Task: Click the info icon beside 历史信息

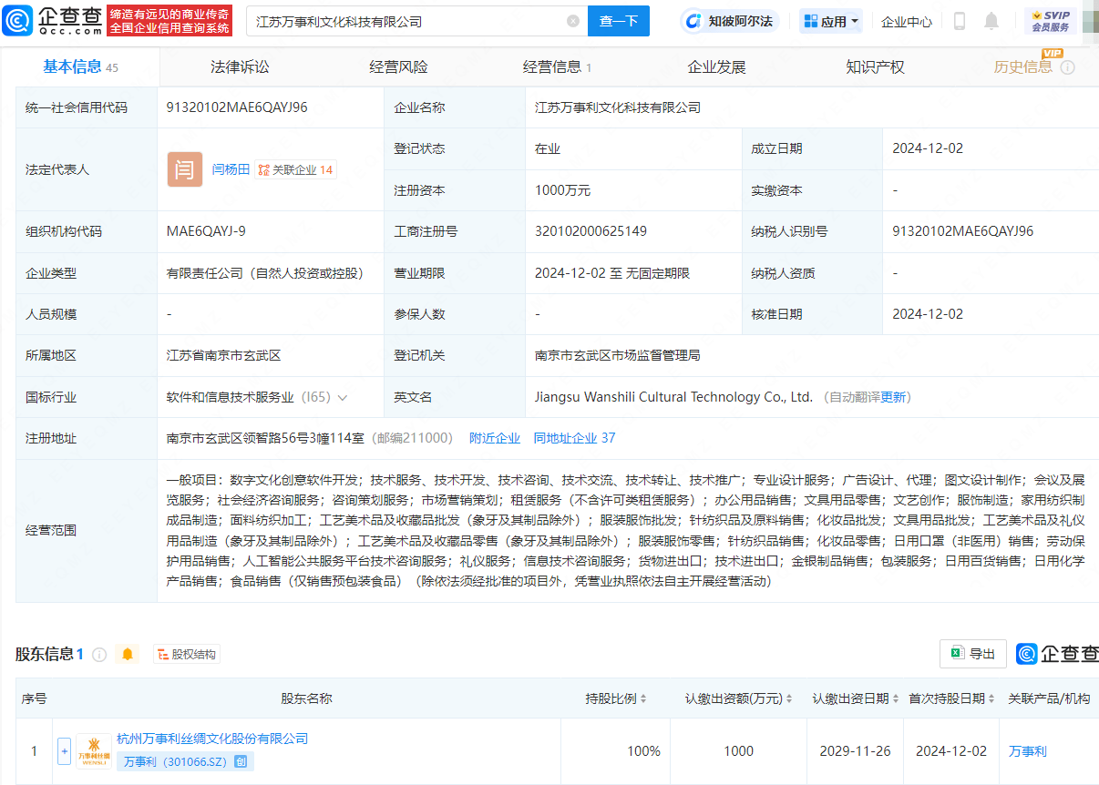Action: coord(1068,67)
